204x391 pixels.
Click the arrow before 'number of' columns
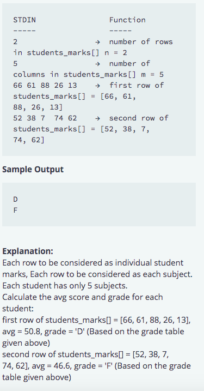click(98, 64)
